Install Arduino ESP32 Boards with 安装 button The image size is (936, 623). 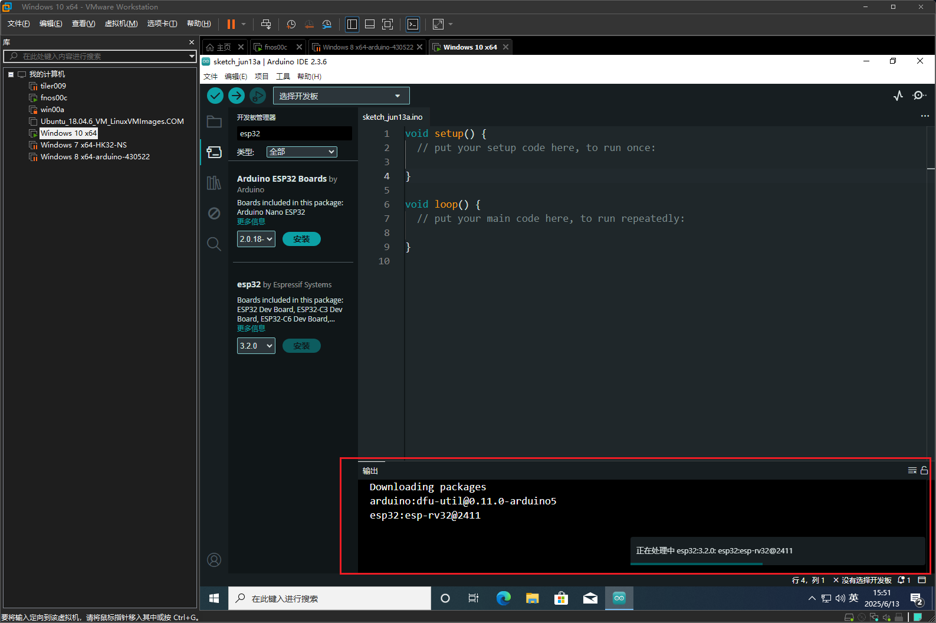tap(301, 239)
